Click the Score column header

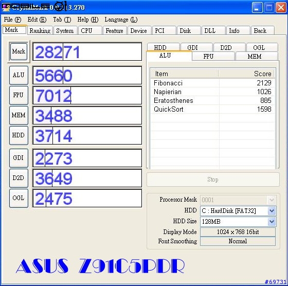[246, 74]
